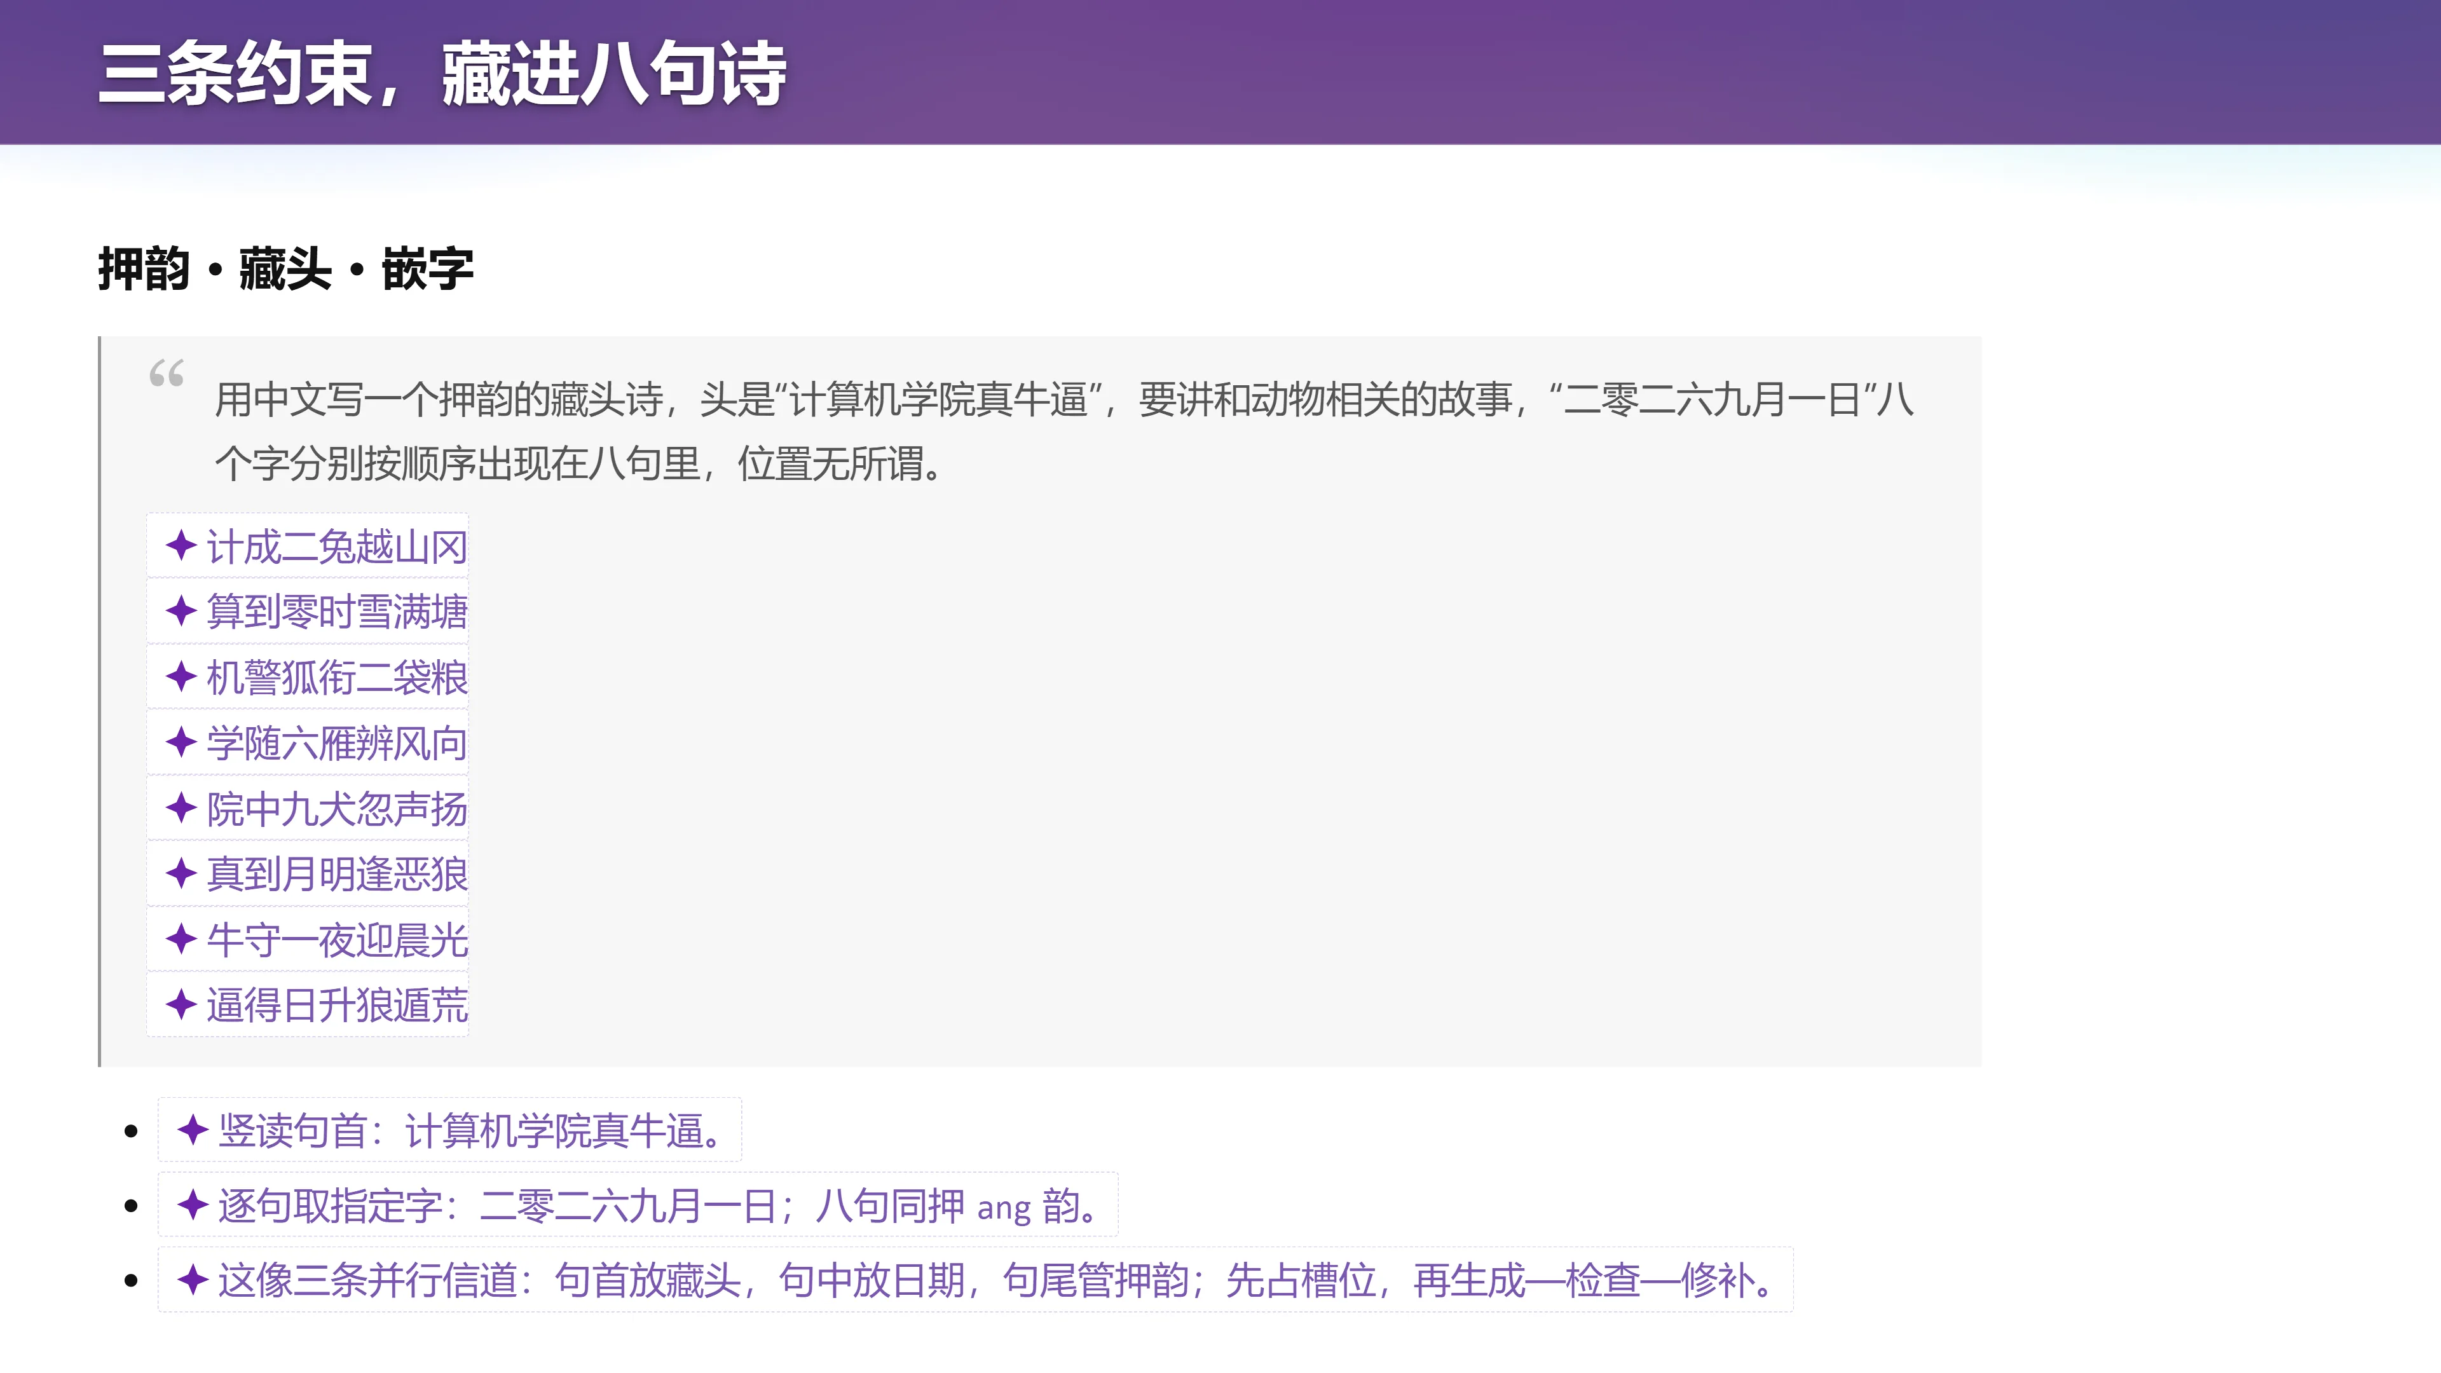Click the sparkle icon before 院中九犬忽声扬

(181, 809)
